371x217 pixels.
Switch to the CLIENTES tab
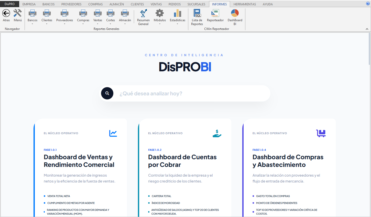pos(137,4)
